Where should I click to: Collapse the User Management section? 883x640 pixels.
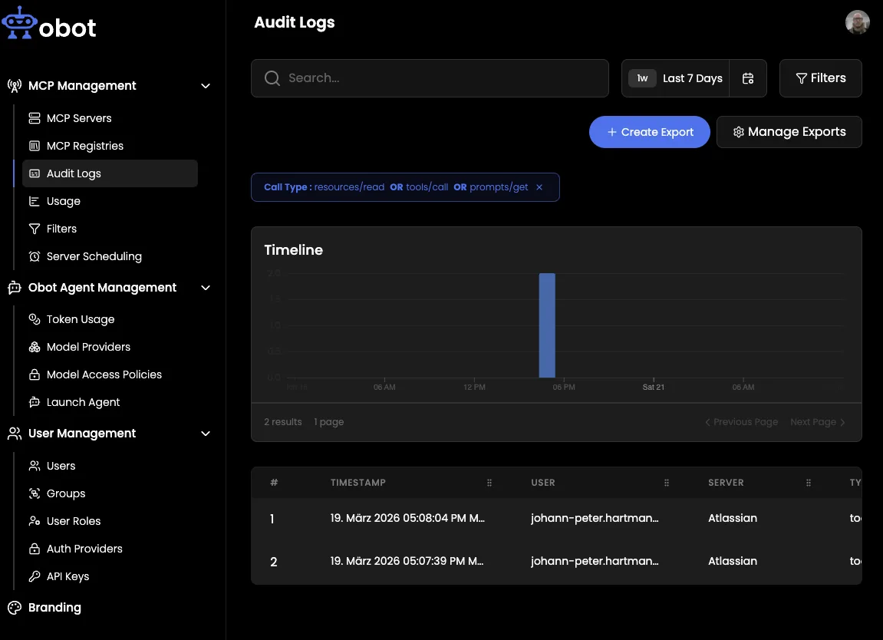click(x=206, y=434)
